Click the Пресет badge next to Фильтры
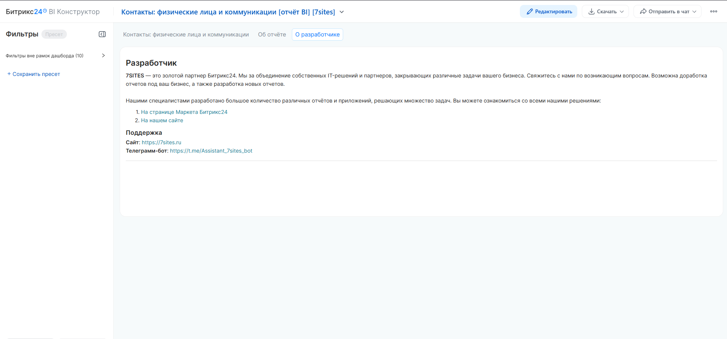 click(54, 34)
